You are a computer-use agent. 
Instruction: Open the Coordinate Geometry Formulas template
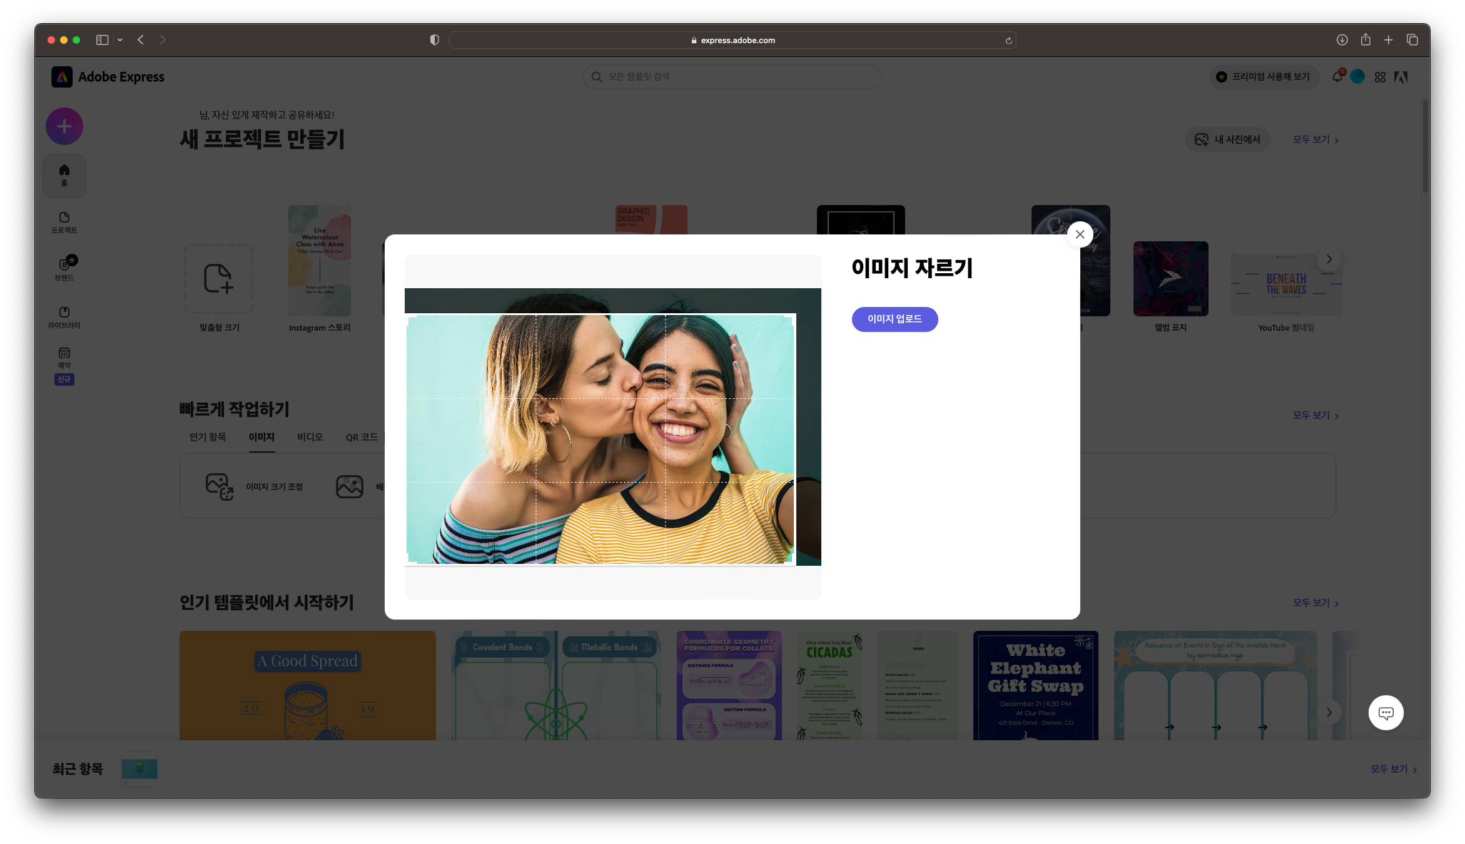729,685
